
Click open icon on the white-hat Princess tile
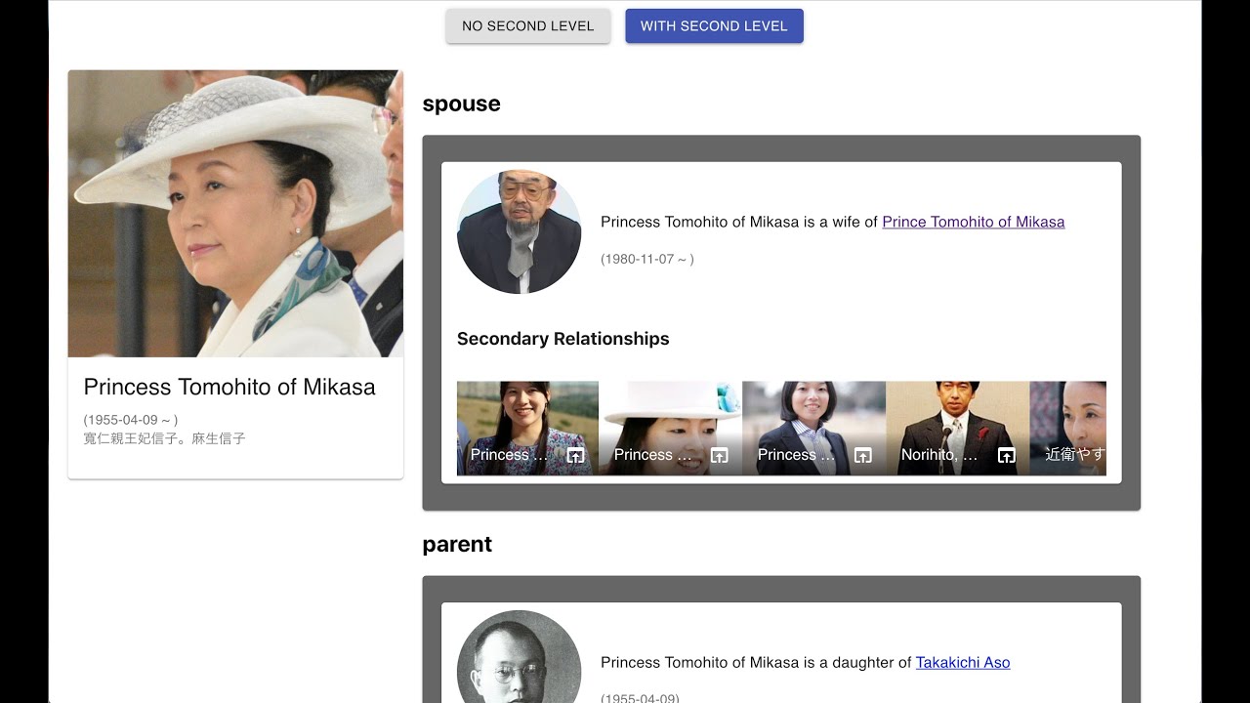pos(720,455)
